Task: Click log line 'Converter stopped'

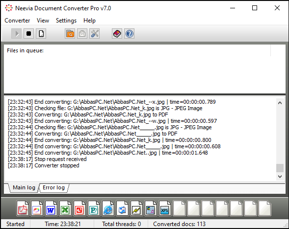Action: [44, 165]
